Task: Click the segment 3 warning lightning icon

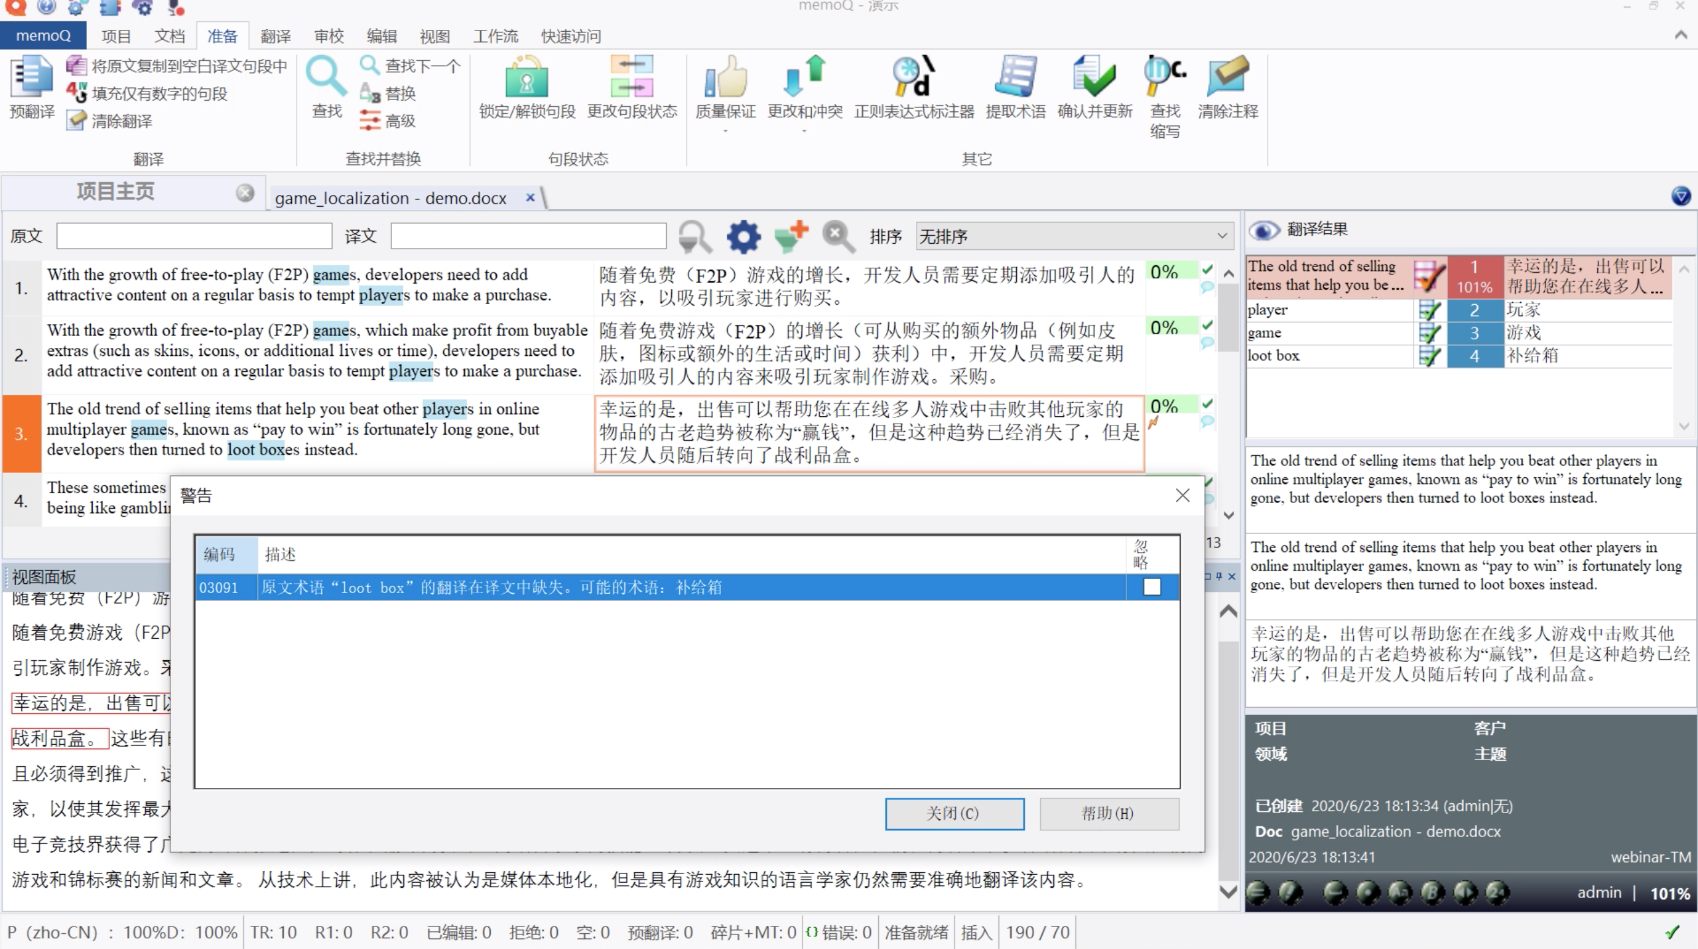Action: (x=1153, y=422)
